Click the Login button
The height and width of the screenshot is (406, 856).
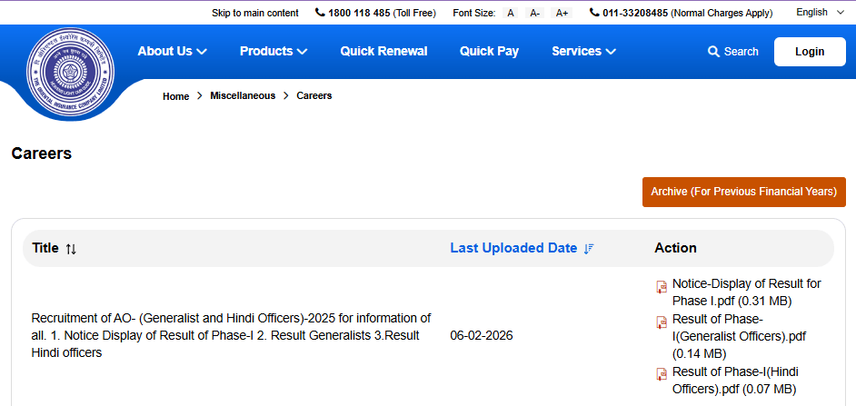[x=810, y=52]
